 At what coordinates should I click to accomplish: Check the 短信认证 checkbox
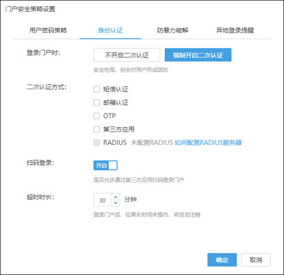(97, 89)
